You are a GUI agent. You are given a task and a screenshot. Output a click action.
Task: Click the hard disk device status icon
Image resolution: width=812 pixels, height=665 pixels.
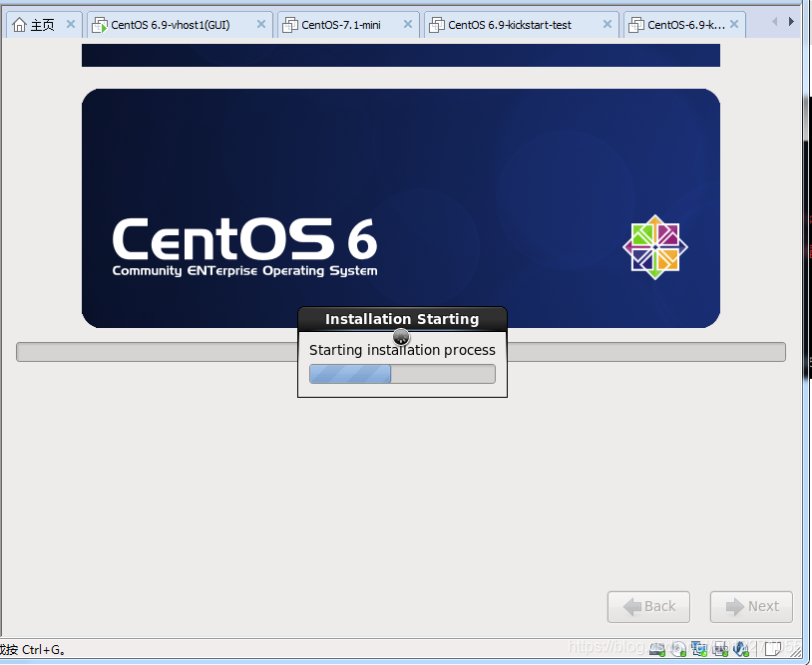[x=657, y=649]
